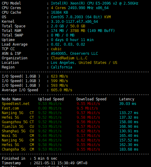This screenshot has width=151, height=167.
Task: Click Speedtest.net latency 39.03 ms
Action: coord(128,104)
